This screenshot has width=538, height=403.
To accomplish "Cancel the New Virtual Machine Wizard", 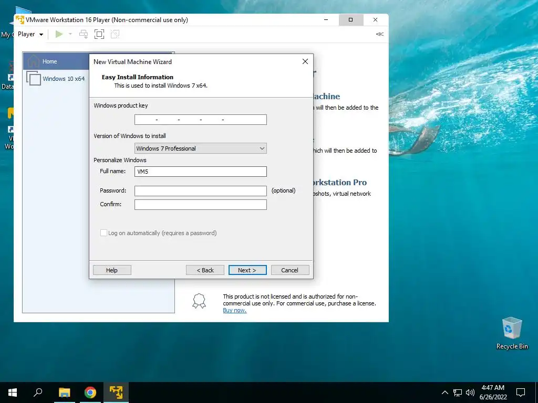I will [290, 270].
